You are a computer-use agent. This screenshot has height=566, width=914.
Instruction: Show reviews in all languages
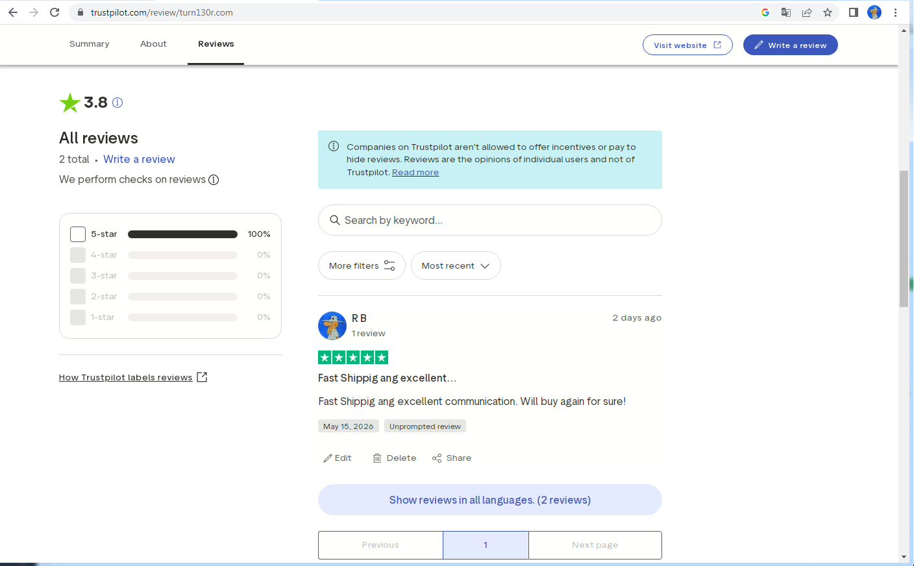click(x=490, y=500)
